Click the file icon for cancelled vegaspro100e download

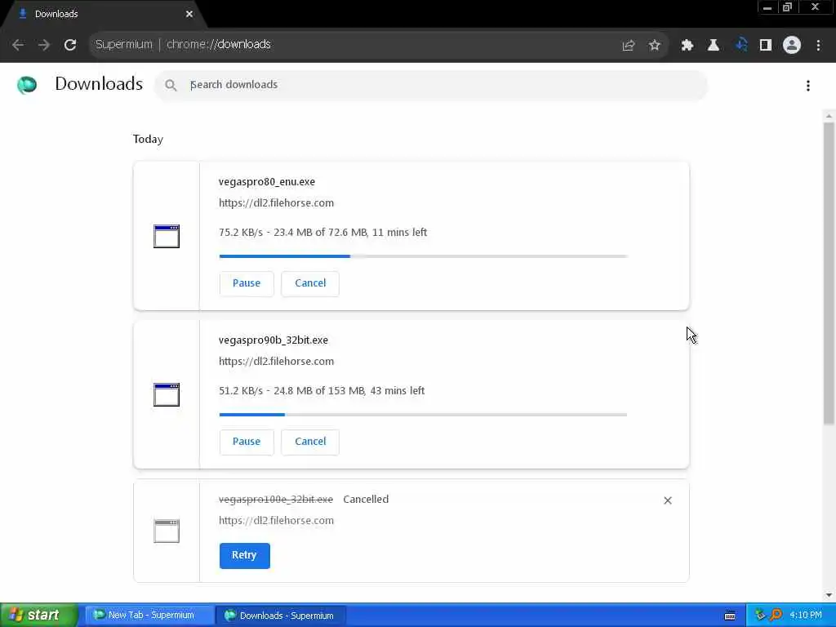[x=167, y=531]
